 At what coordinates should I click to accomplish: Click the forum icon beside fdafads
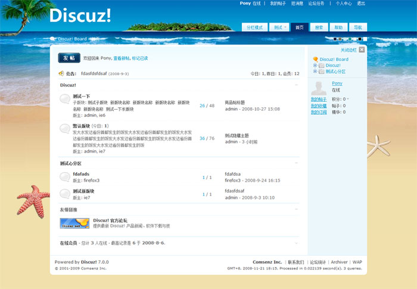coord(64,177)
